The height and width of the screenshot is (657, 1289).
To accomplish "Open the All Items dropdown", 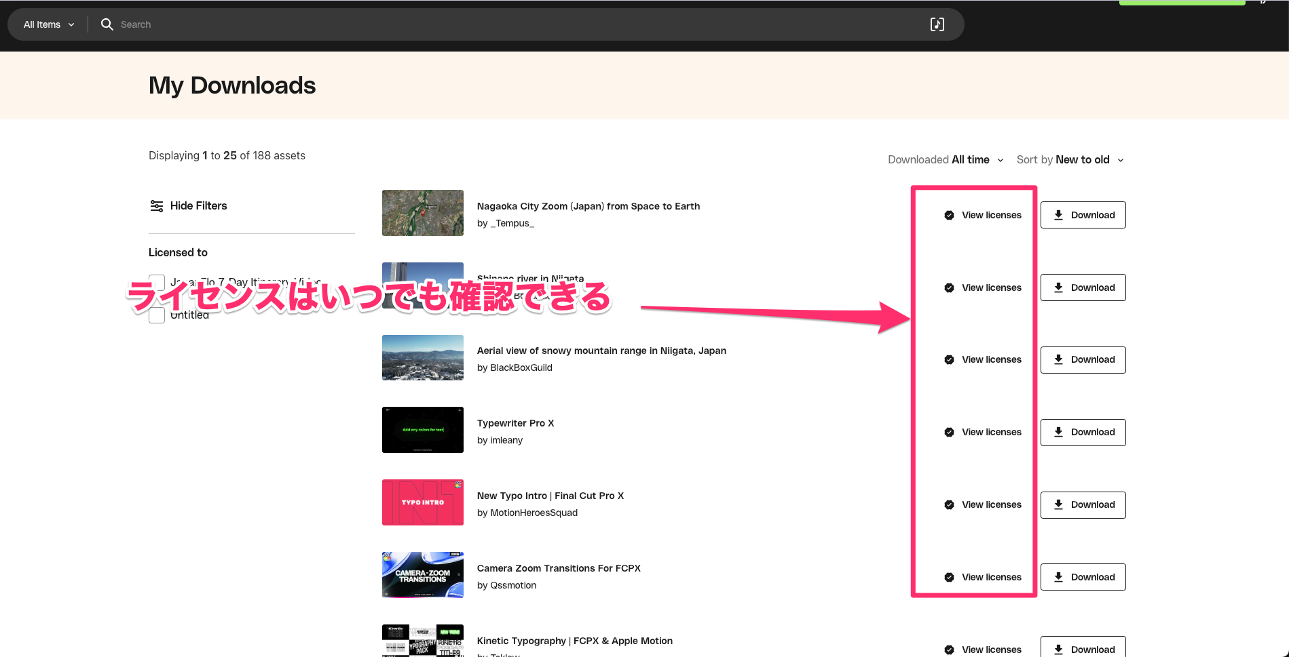I will pyautogui.click(x=47, y=24).
